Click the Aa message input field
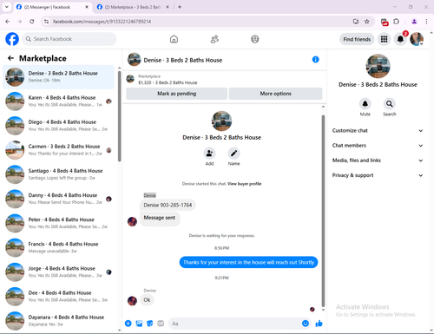 [240, 324]
